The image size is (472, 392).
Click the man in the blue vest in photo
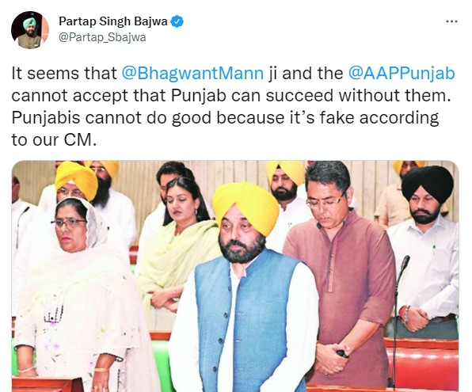pyautogui.click(x=243, y=289)
